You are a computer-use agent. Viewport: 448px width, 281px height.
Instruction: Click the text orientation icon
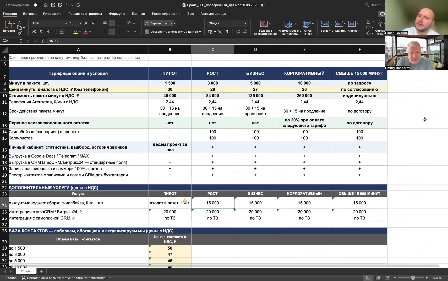coord(129,23)
